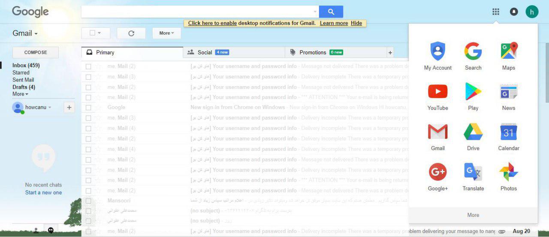This screenshot has height=237, width=549.
Task: Open the select-all dropdown arrow
Action: [x=100, y=33]
